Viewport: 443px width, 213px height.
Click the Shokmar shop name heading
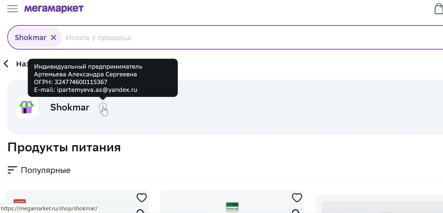click(x=70, y=107)
